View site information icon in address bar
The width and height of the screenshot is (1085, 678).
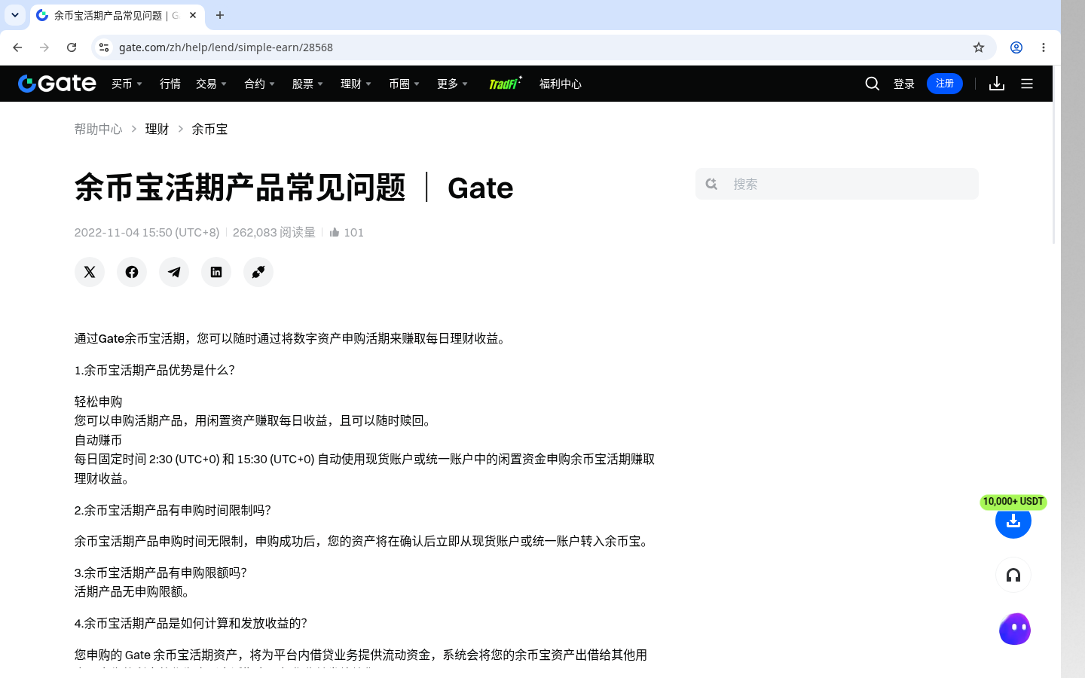pos(104,47)
